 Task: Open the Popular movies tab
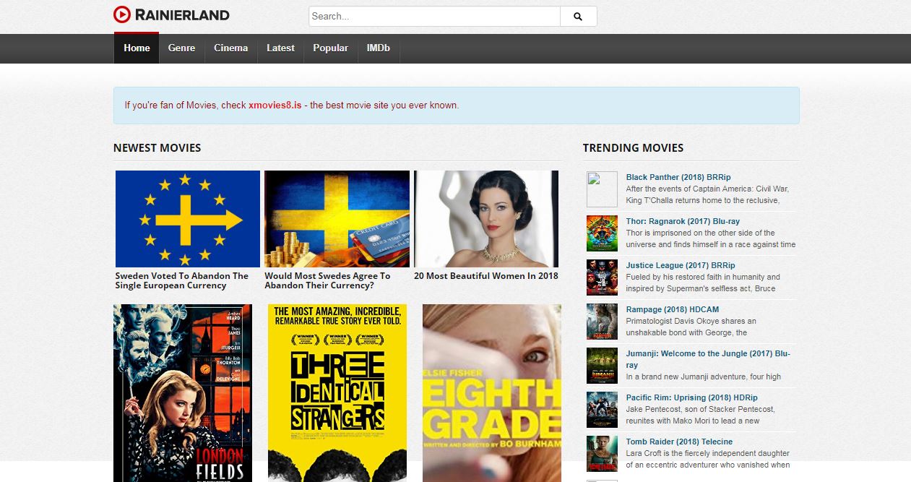pyautogui.click(x=330, y=48)
